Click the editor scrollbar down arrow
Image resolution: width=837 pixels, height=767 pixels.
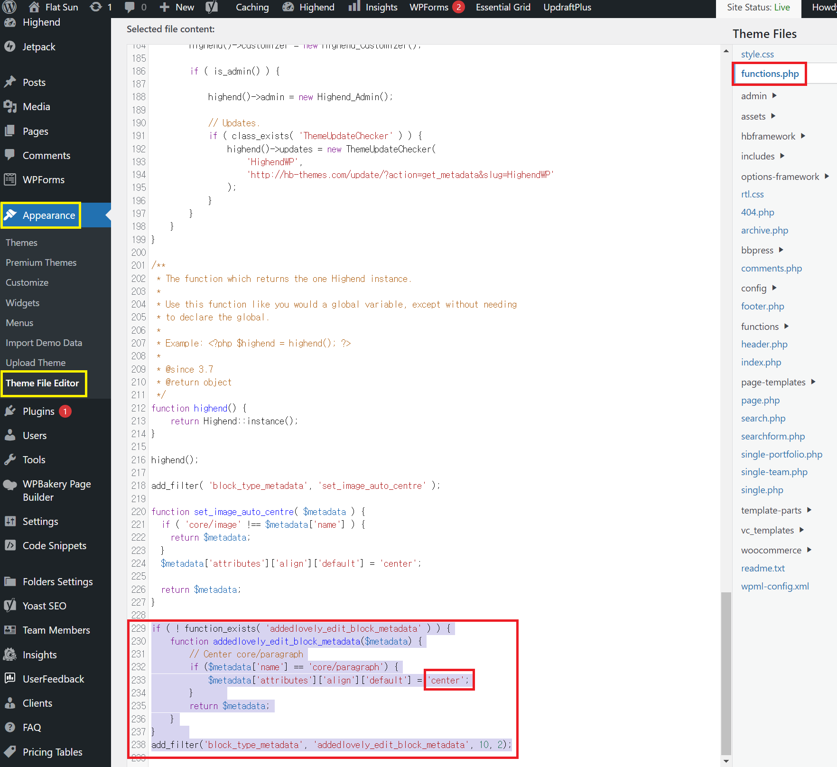[x=726, y=760]
